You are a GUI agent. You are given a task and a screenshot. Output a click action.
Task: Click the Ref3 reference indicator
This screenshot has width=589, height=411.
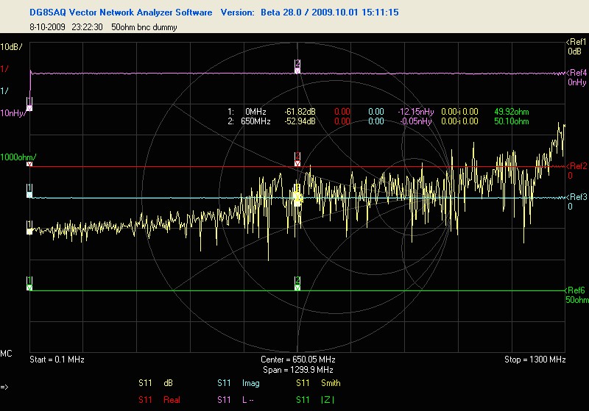pyautogui.click(x=576, y=201)
